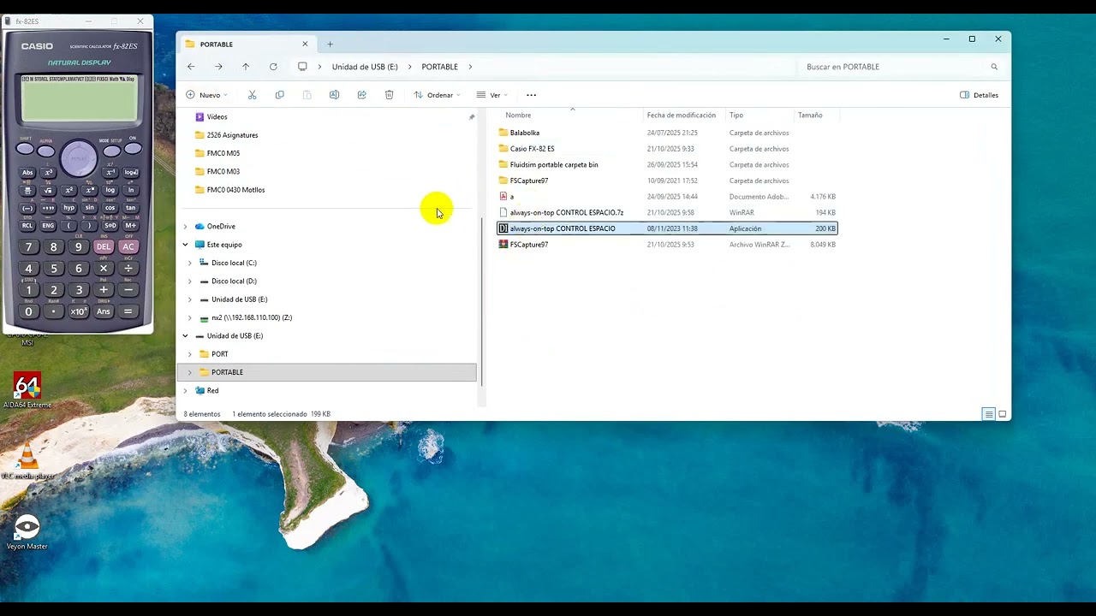
Task: Expand the Red network tree node
Action: coord(185,391)
